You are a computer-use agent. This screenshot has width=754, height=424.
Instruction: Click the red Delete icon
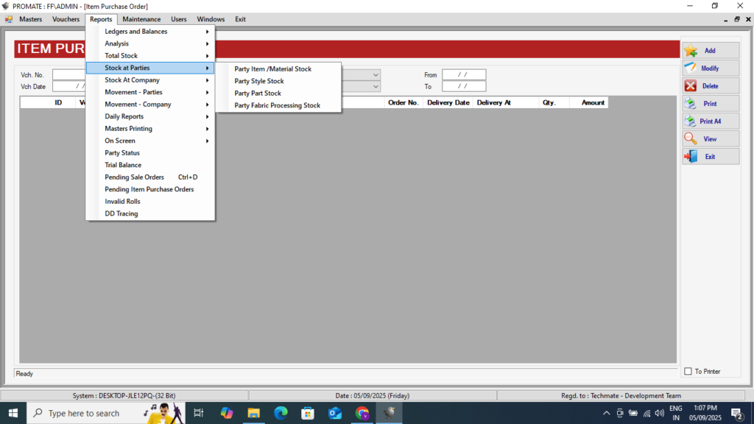(691, 86)
